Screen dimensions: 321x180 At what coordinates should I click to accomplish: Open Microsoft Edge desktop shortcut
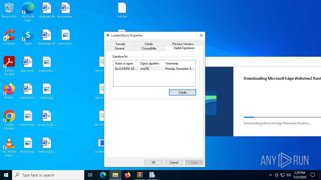click(x=28, y=12)
